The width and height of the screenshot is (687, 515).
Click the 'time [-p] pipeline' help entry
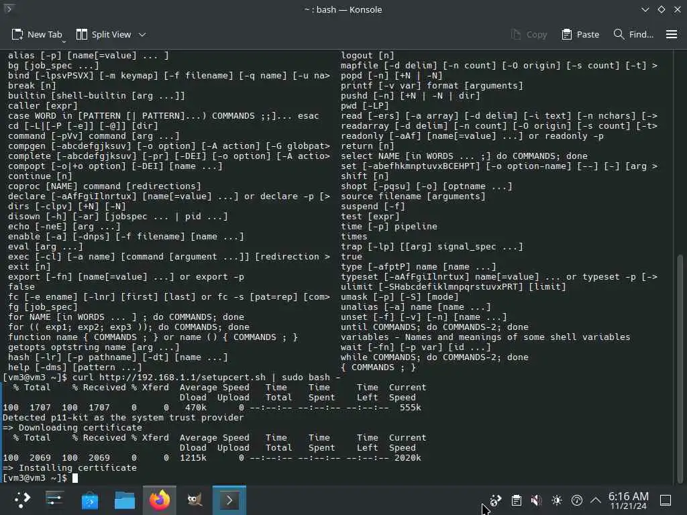click(389, 226)
